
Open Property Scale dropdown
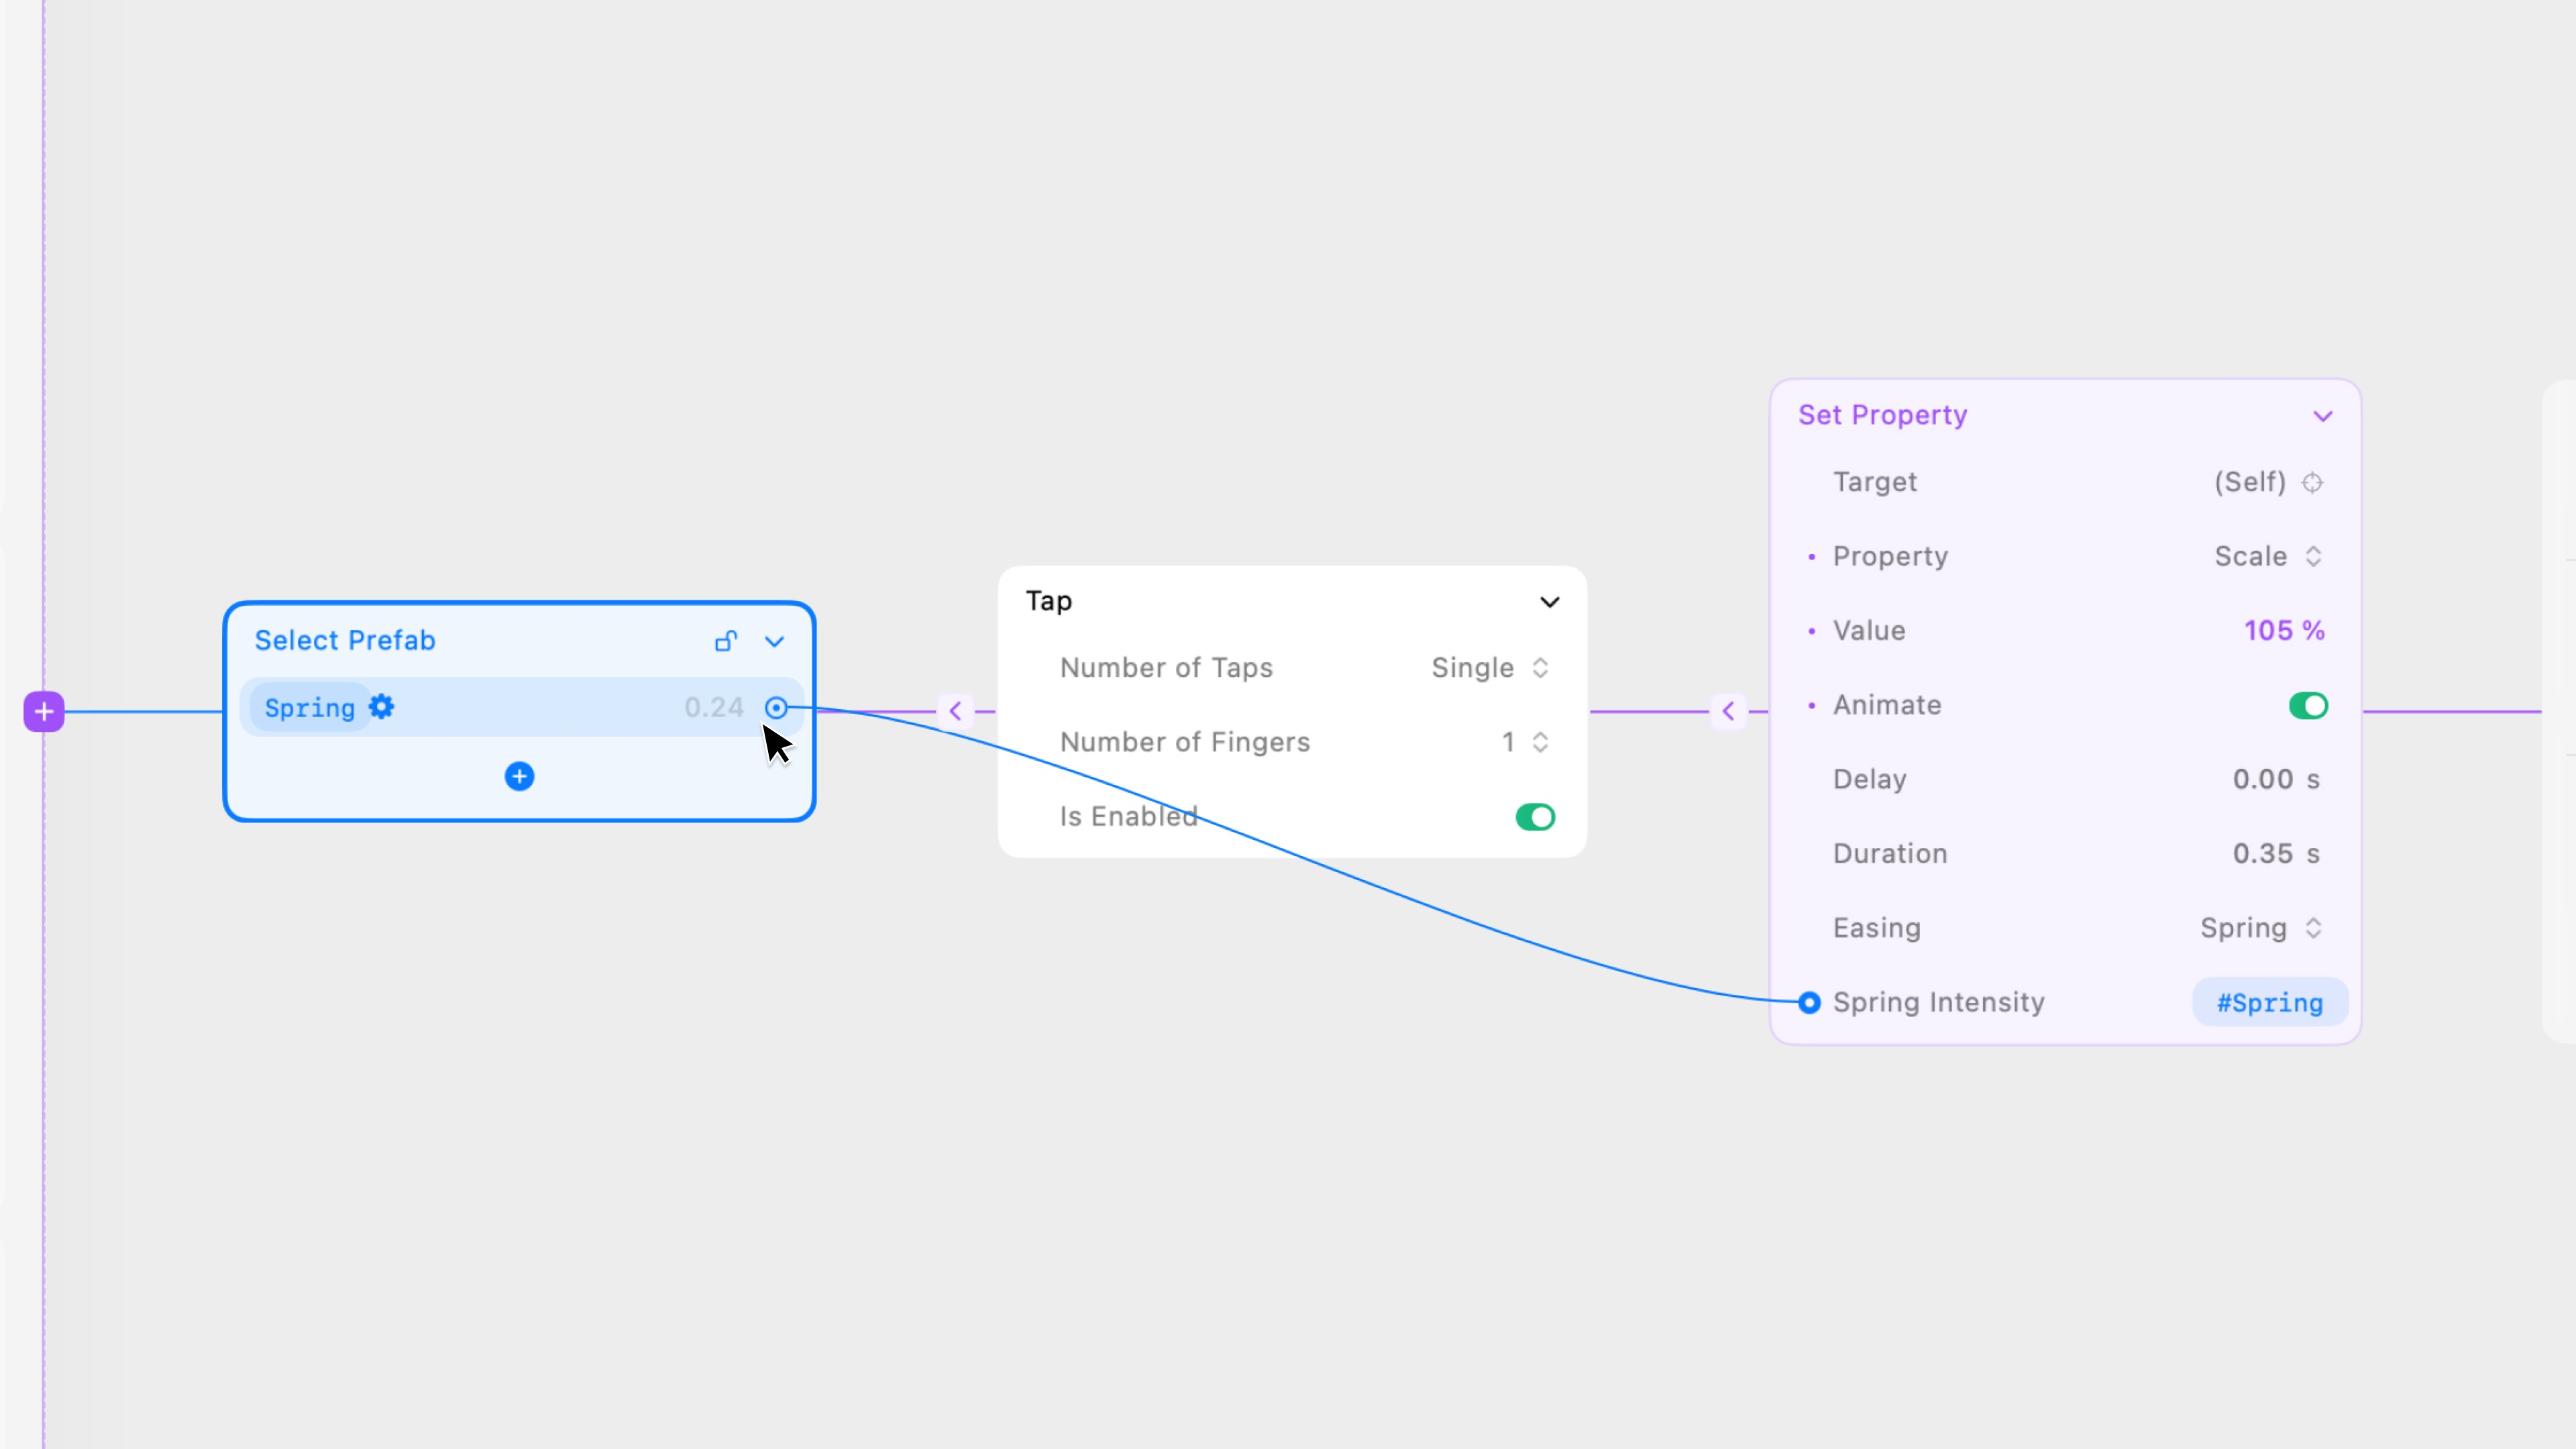(2267, 557)
